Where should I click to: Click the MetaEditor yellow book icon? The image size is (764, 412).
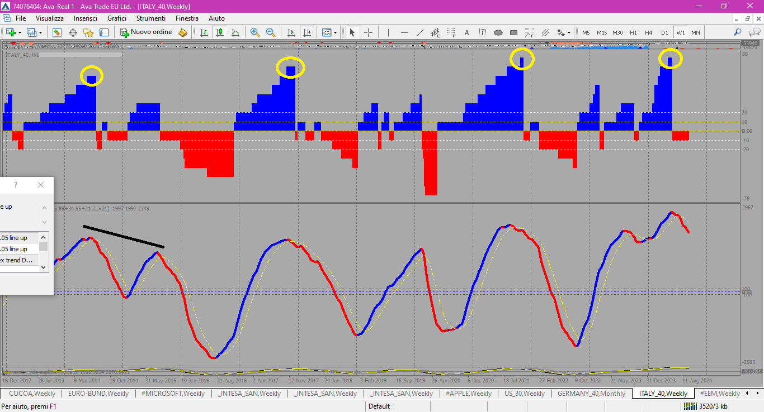(183, 32)
